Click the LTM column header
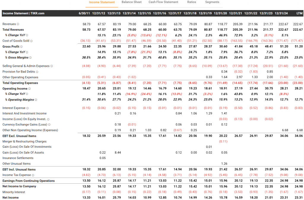Screen dimensions: 304x200 pos(299,13)
